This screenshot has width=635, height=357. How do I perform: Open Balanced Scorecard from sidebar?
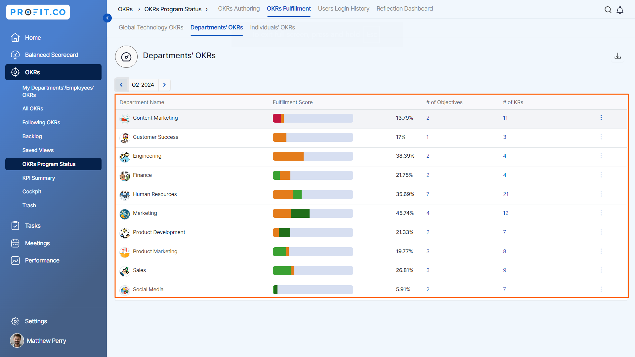point(52,55)
